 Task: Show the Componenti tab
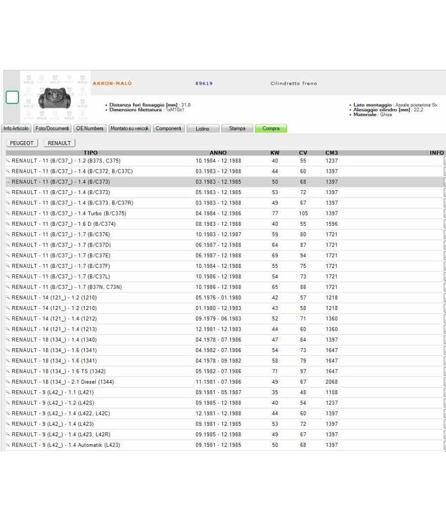tap(168, 128)
